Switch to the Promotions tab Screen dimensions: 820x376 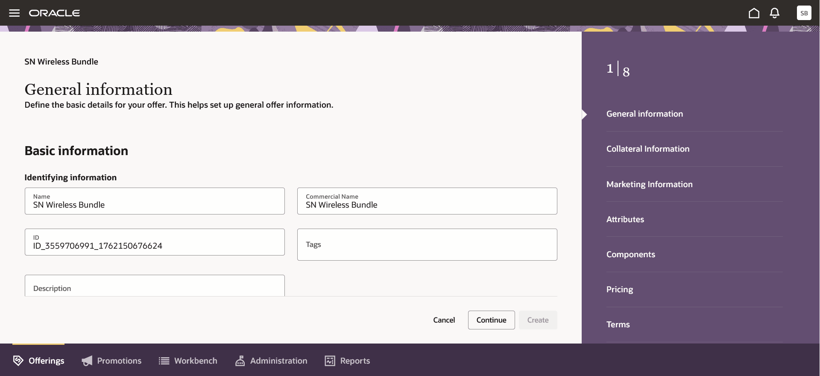111,360
